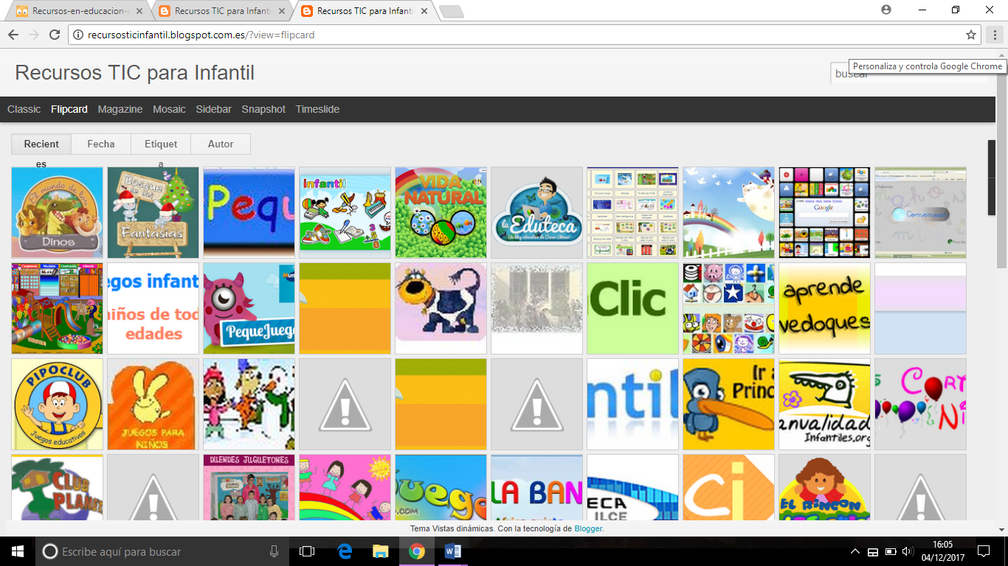Open Task View on the taskbar
The image size is (1008, 566).
pos(307,551)
